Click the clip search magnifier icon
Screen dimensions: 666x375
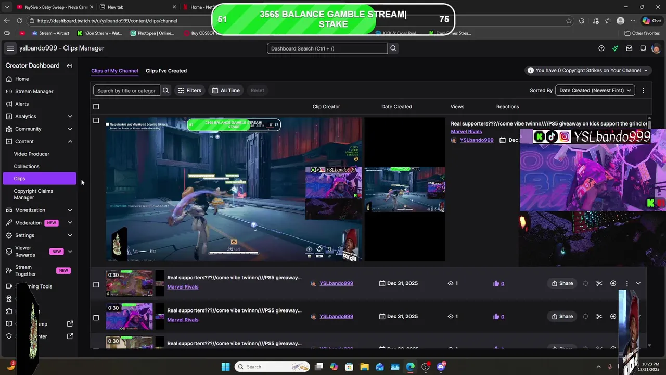[166, 90]
